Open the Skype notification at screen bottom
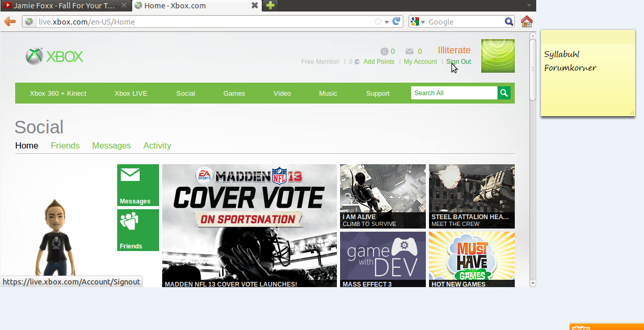The width and height of the screenshot is (644, 330). click(x=606, y=327)
